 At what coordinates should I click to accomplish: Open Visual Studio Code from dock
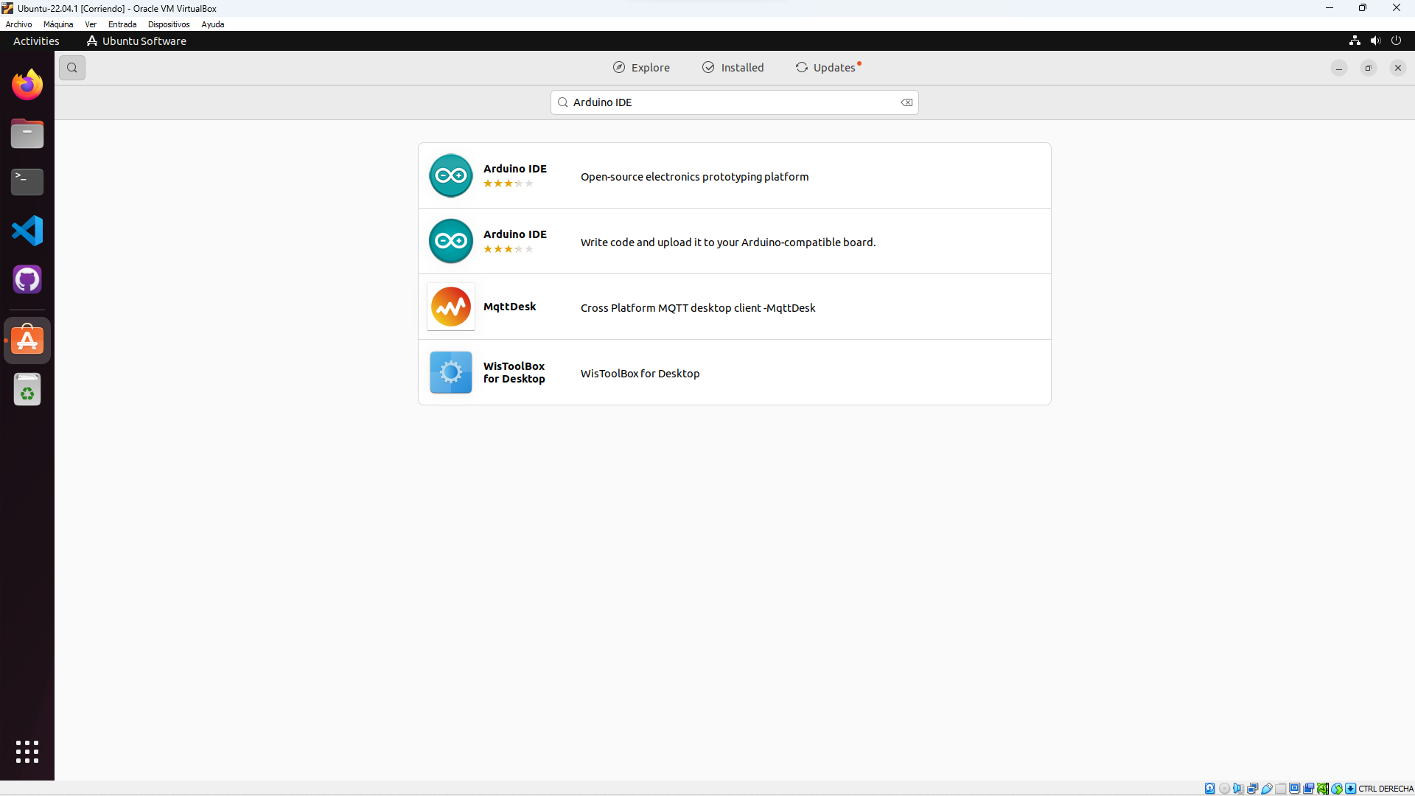click(x=27, y=231)
